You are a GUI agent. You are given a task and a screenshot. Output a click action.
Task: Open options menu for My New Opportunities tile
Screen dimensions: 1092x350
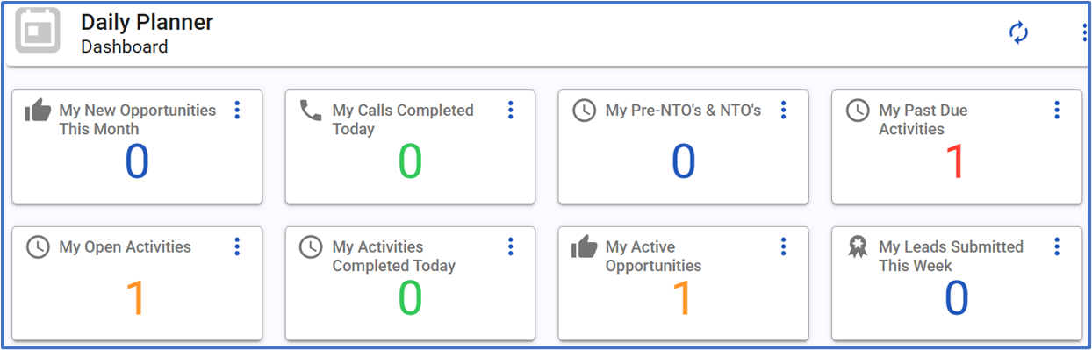pyautogui.click(x=237, y=110)
